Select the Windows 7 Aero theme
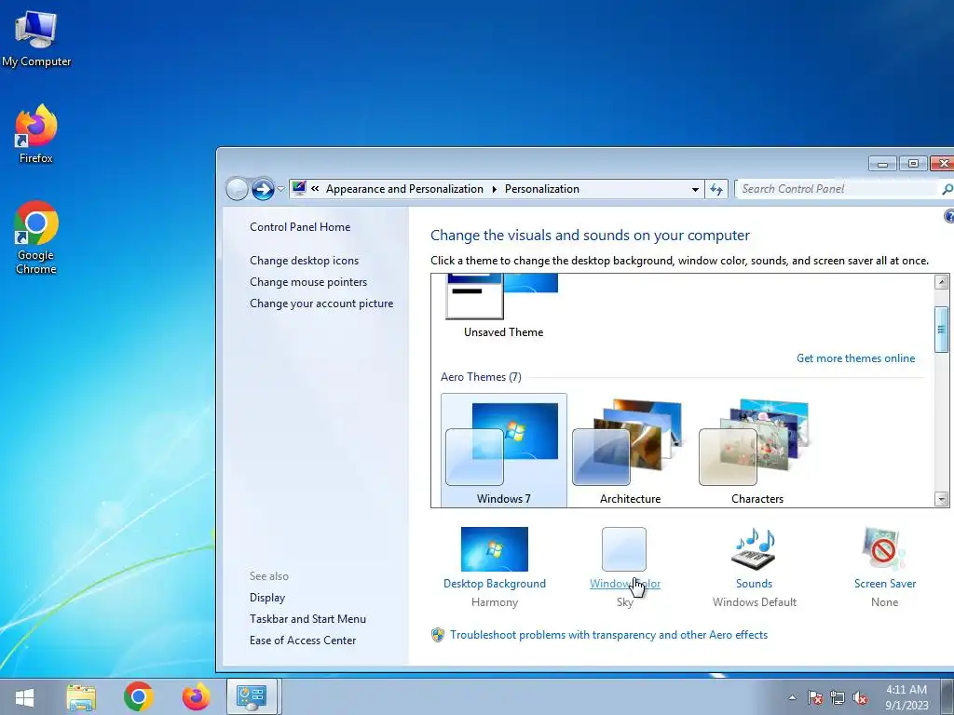This screenshot has height=715, width=954. (504, 451)
